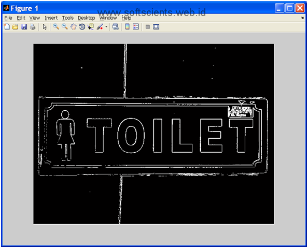Click the Hide Plot Tools icon
Screen dimensions: 308x248
point(148,27)
